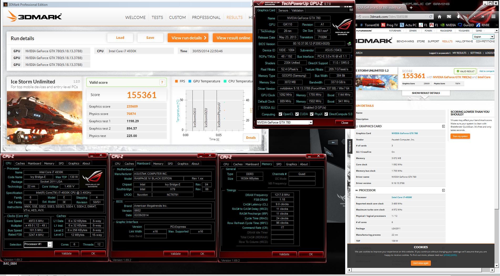The height and width of the screenshot is (276, 500).
Task: Open the Prog TV bookmark
Action: click(390, 25)
